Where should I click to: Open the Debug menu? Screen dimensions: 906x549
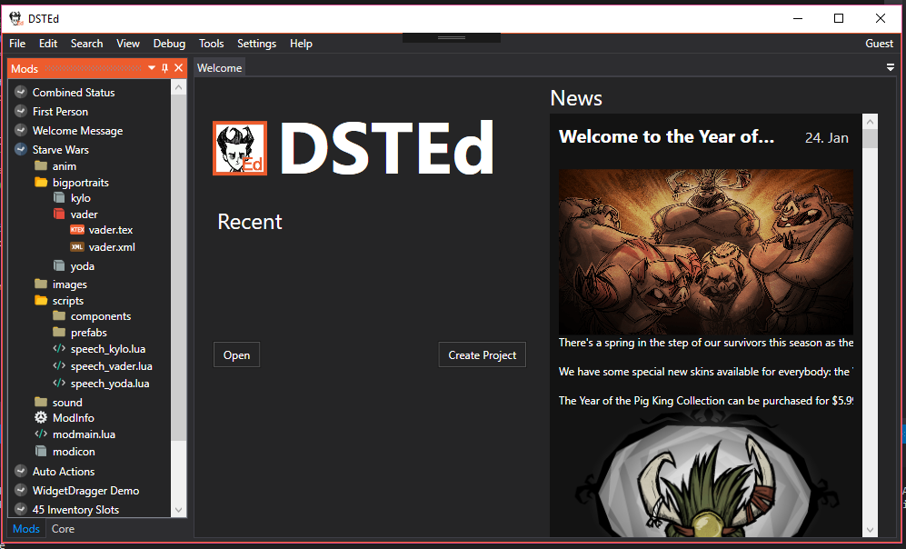[169, 44]
